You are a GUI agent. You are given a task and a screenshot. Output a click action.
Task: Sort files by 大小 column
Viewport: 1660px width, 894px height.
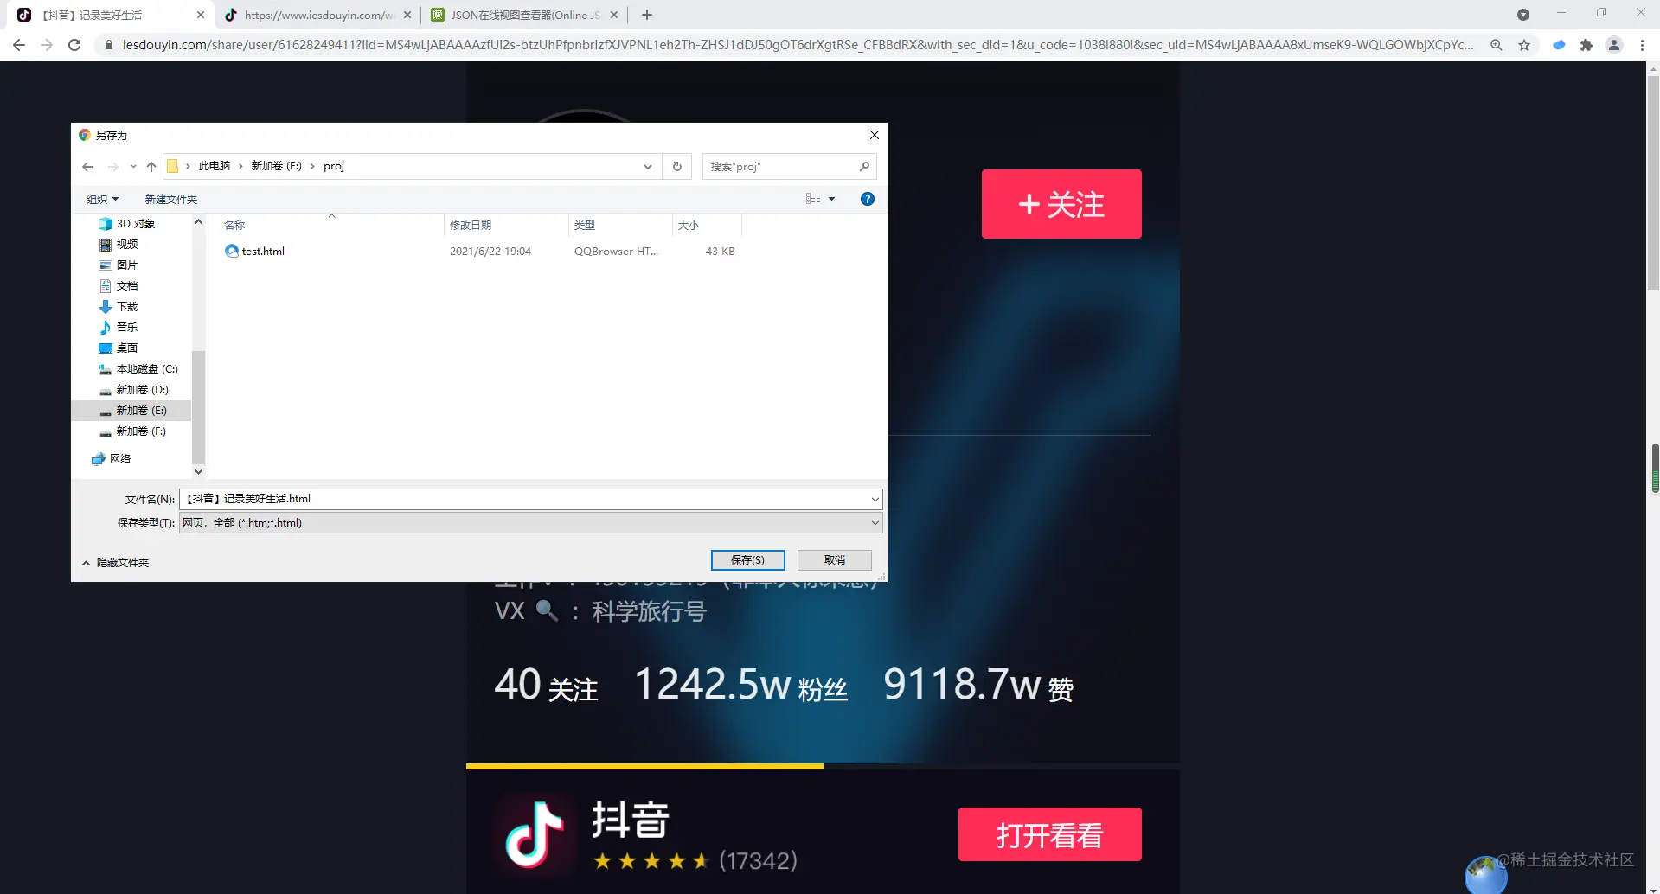click(707, 226)
